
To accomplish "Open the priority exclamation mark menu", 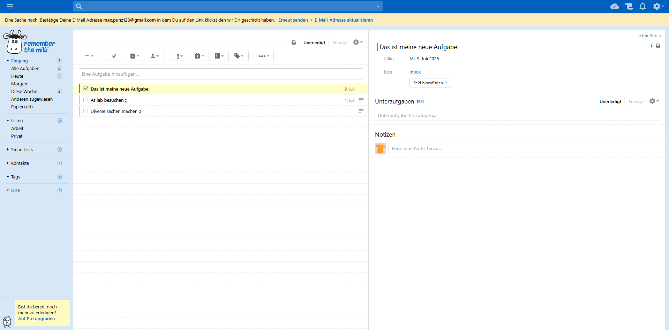I will (179, 56).
